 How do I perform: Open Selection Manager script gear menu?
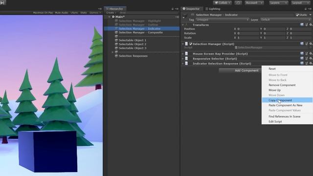coord(311,44)
